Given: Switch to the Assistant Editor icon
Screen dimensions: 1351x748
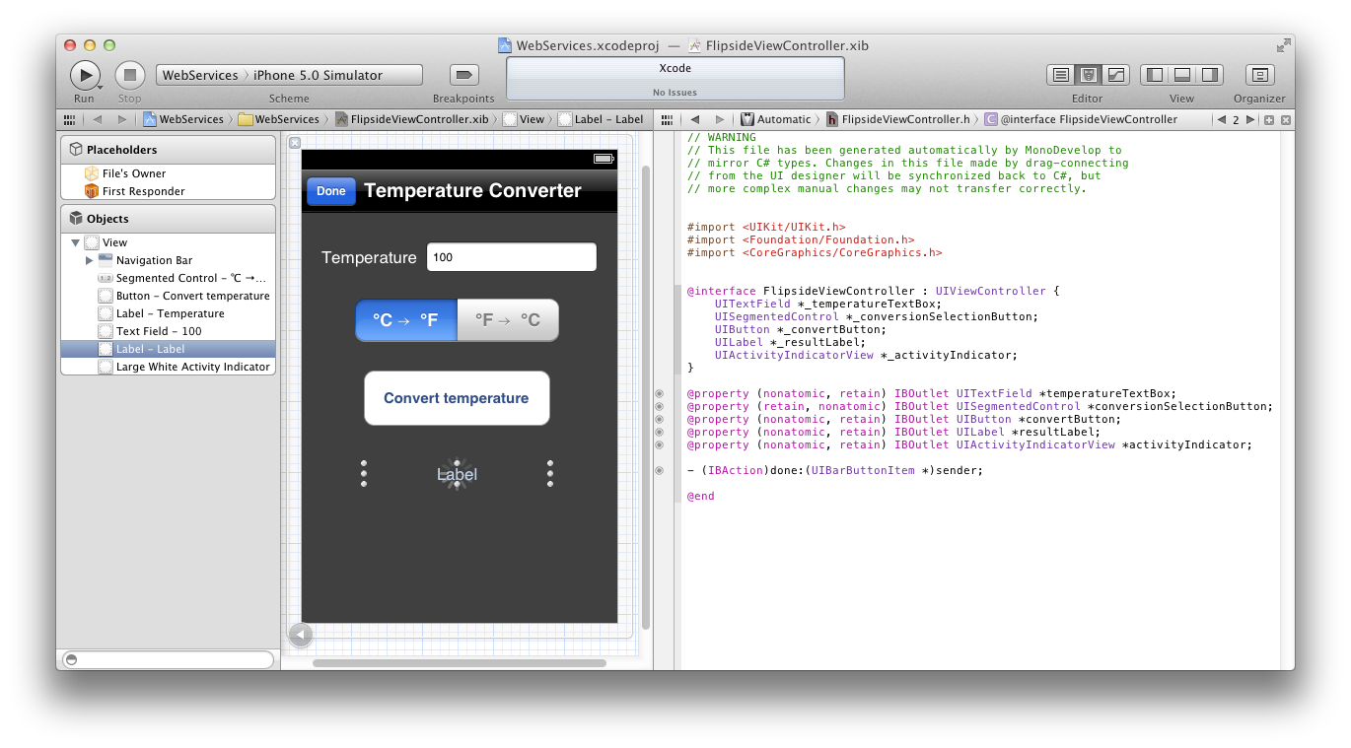Looking at the screenshot, I should click(1088, 74).
